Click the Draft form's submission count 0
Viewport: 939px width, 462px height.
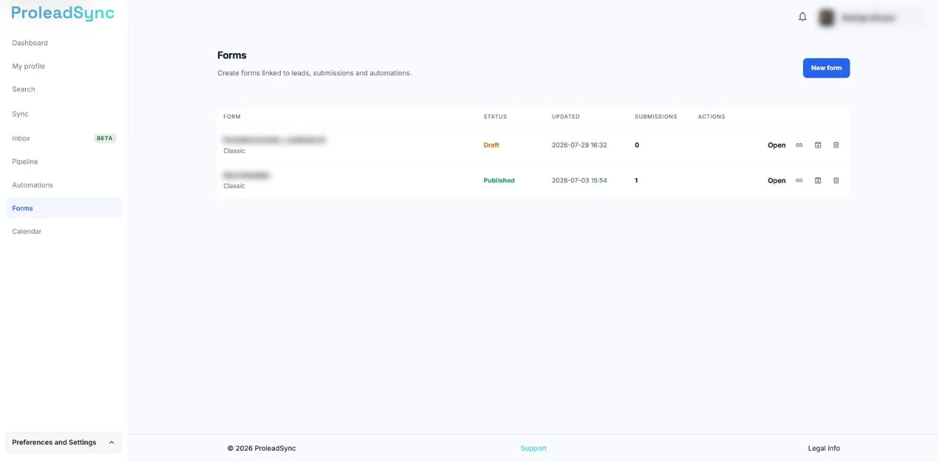[637, 145]
